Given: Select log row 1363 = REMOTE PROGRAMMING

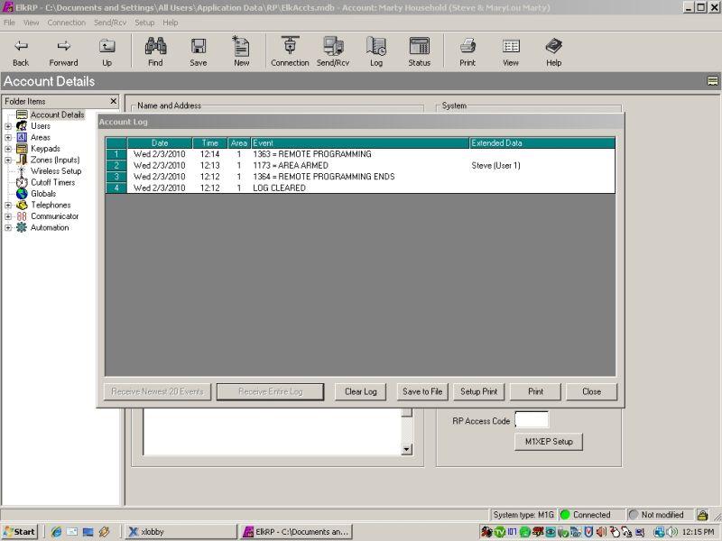Looking at the screenshot, I should 360,154.
